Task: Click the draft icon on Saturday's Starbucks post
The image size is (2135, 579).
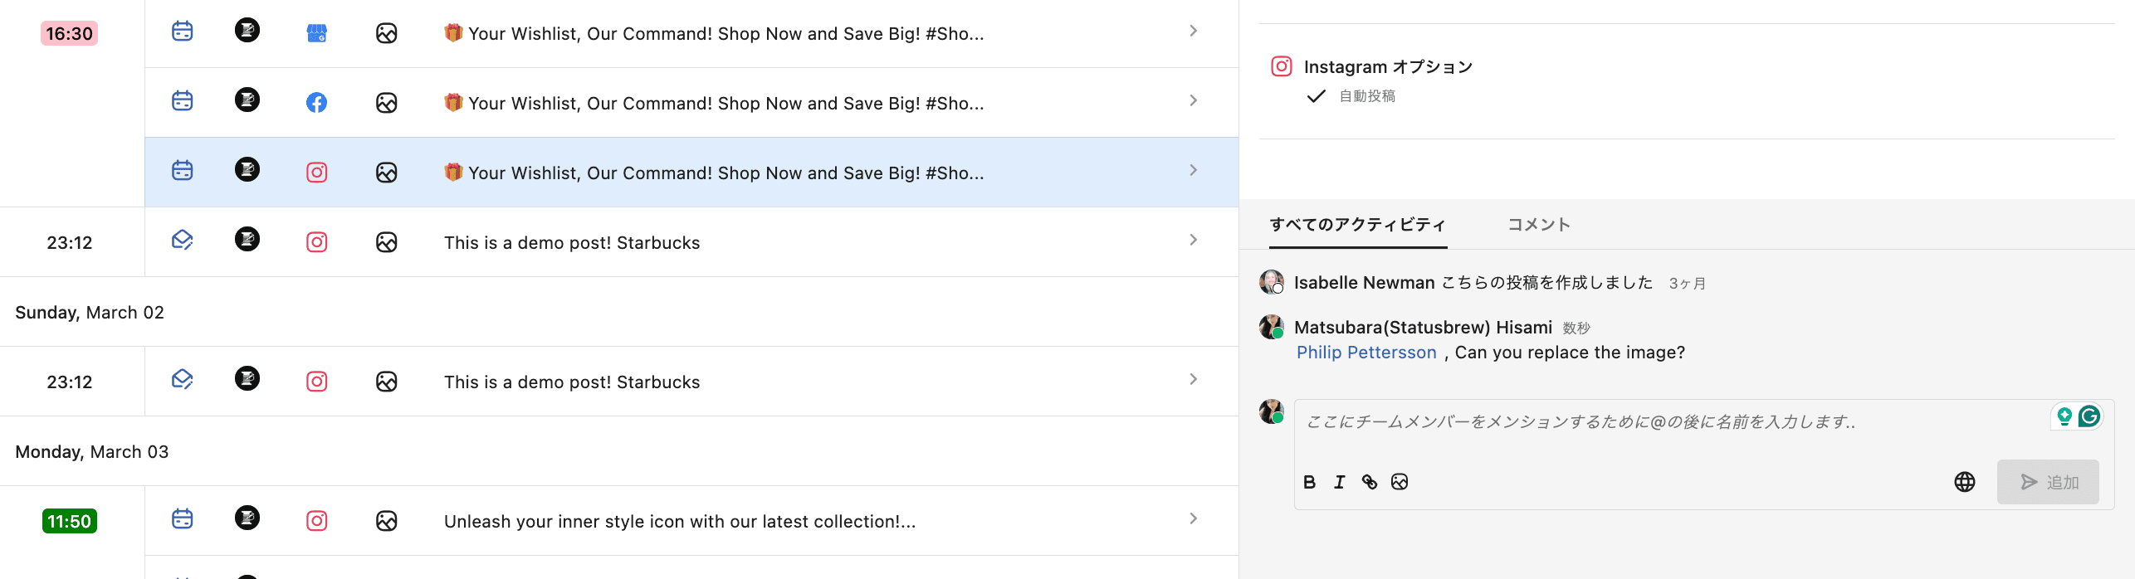Action: tap(182, 241)
